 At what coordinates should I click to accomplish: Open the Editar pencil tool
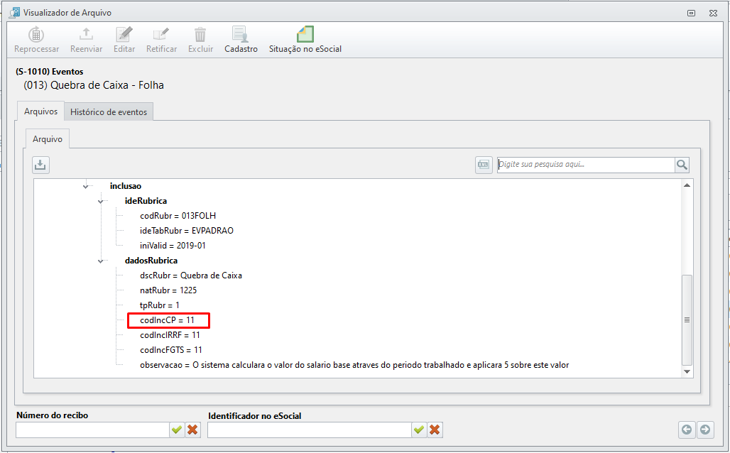(x=124, y=35)
